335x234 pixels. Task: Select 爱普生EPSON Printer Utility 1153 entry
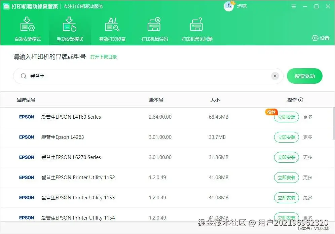[78, 198]
